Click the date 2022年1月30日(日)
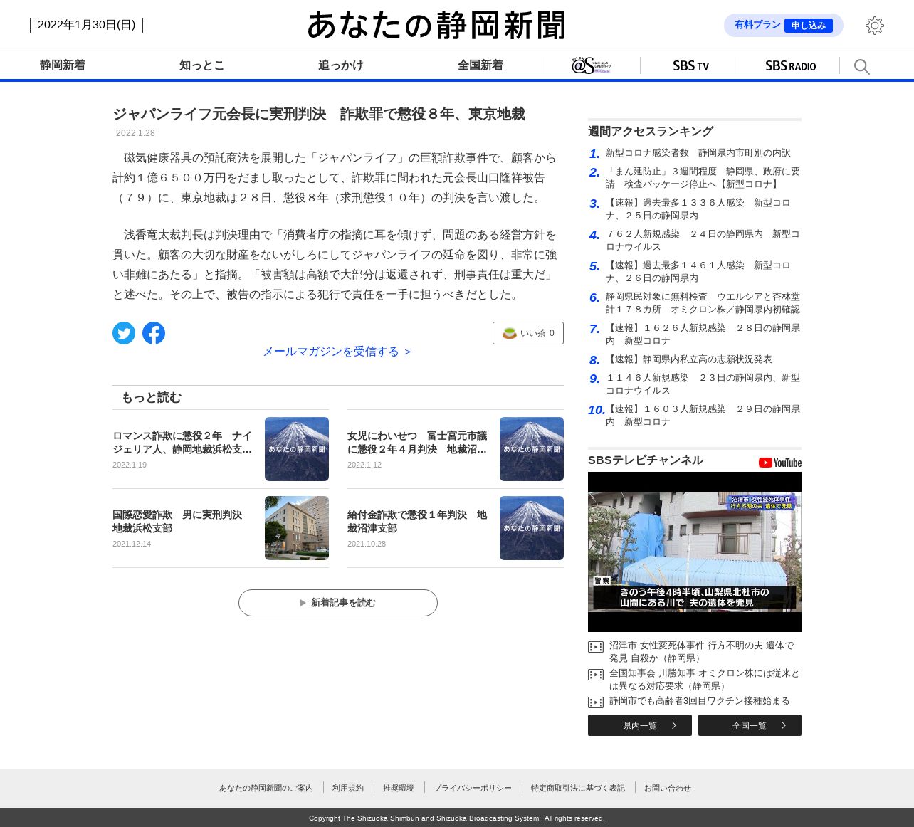This screenshot has height=827, width=914. [86, 25]
